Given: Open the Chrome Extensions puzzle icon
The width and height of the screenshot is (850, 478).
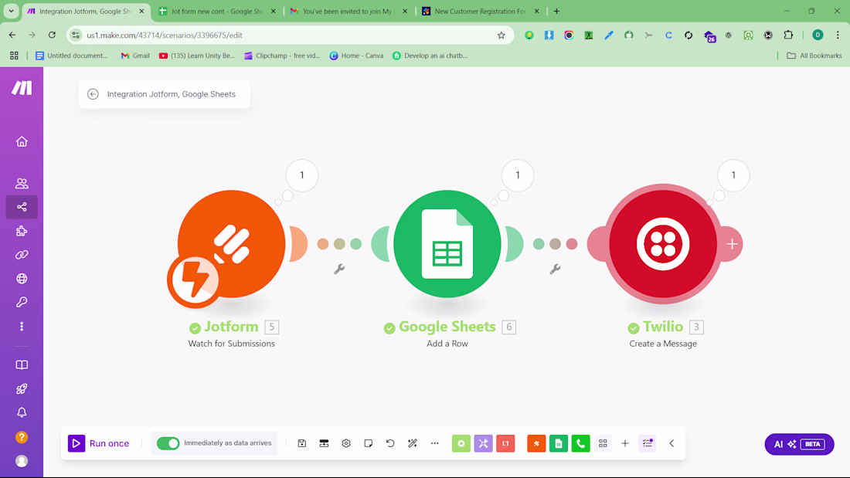Looking at the screenshot, I should tap(788, 36).
